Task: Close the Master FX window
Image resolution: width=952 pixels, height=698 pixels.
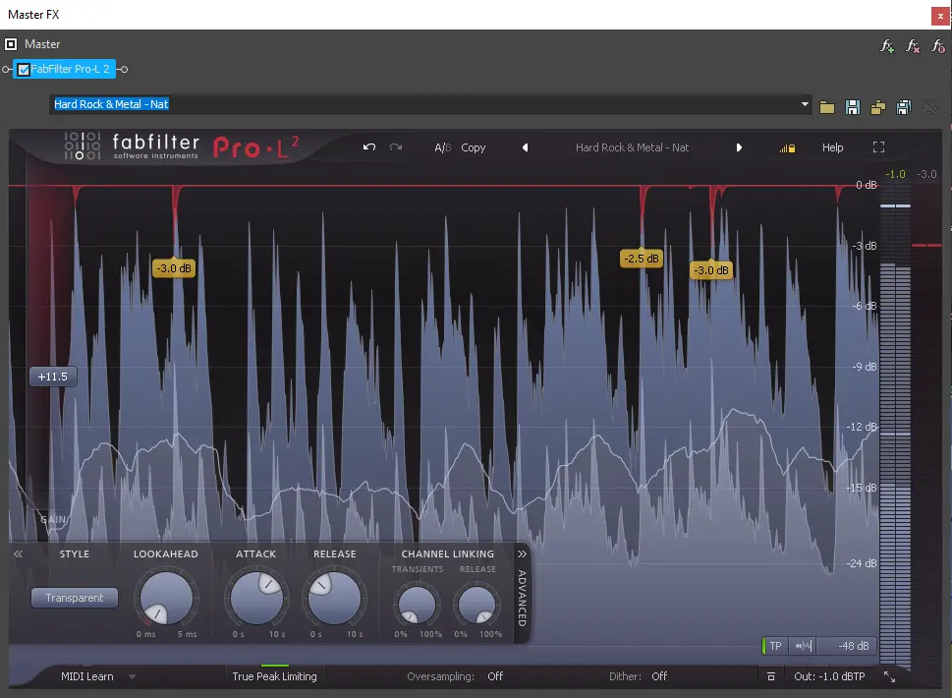Action: click(940, 16)
